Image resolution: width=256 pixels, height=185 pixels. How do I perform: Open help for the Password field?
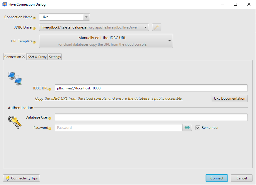coord(50,129)
